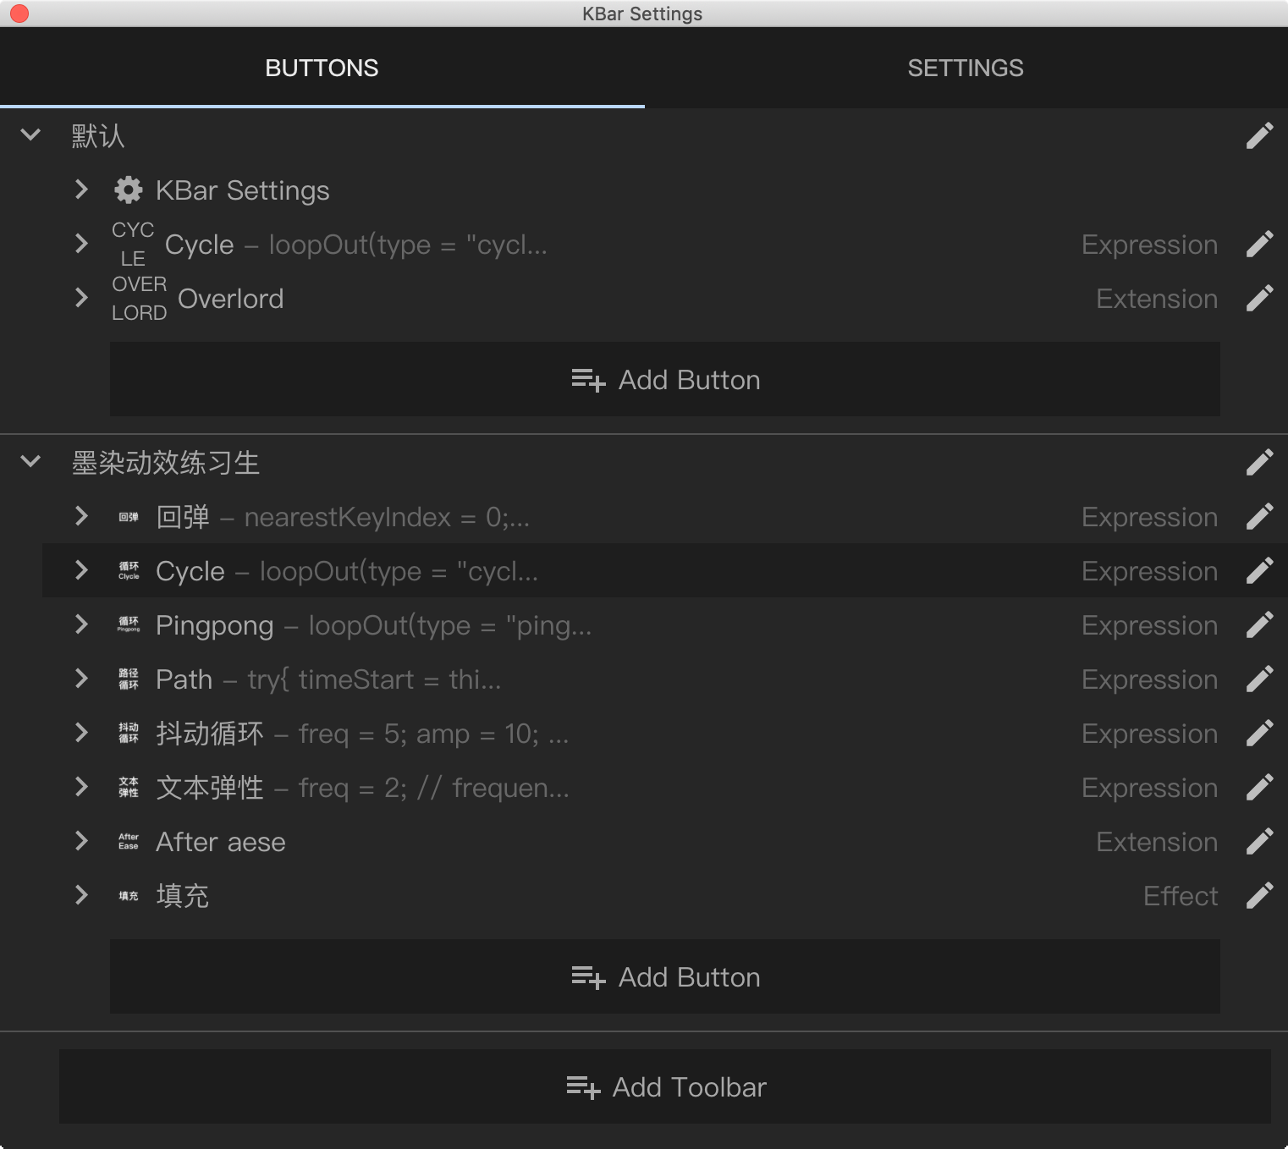Edit the 抖动循环 expression button
Screen dimensions: 1288x1149
[x=1259, y=733]
